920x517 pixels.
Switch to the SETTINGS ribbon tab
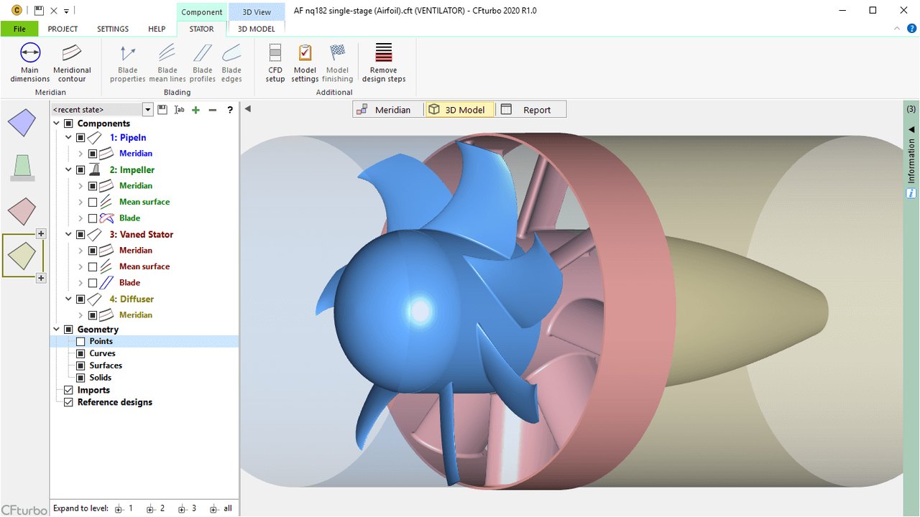113,29
